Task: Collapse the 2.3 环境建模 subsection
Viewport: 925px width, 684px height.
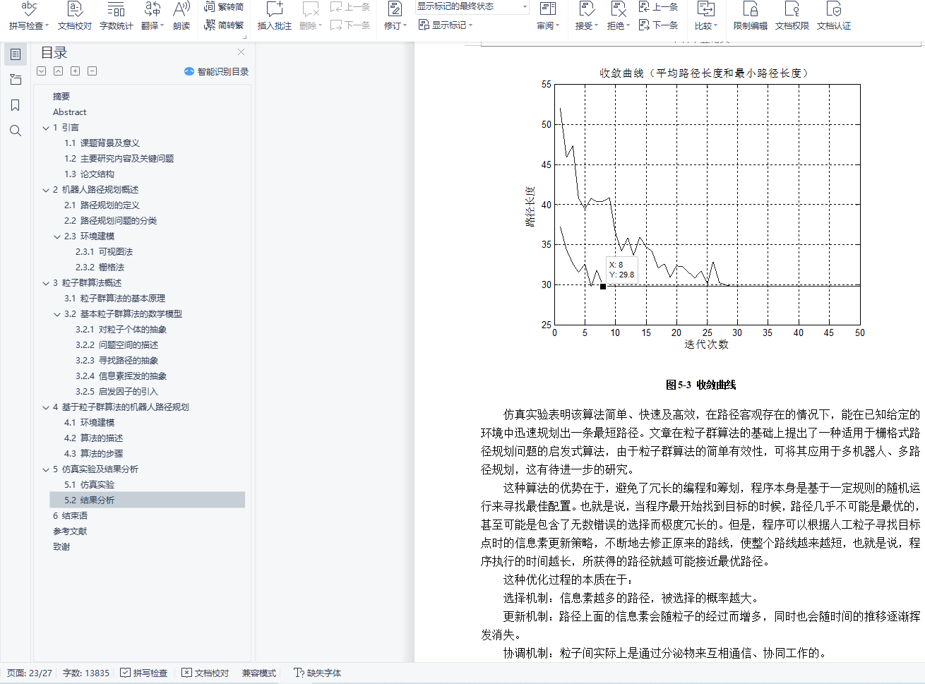Action: tap(57, 236)
